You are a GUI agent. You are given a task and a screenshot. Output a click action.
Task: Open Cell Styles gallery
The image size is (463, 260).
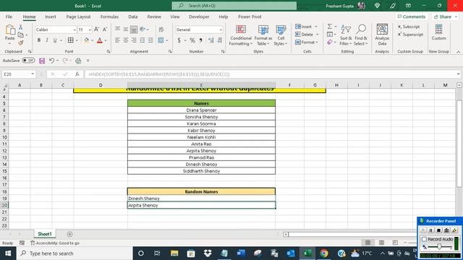[281, 35]
